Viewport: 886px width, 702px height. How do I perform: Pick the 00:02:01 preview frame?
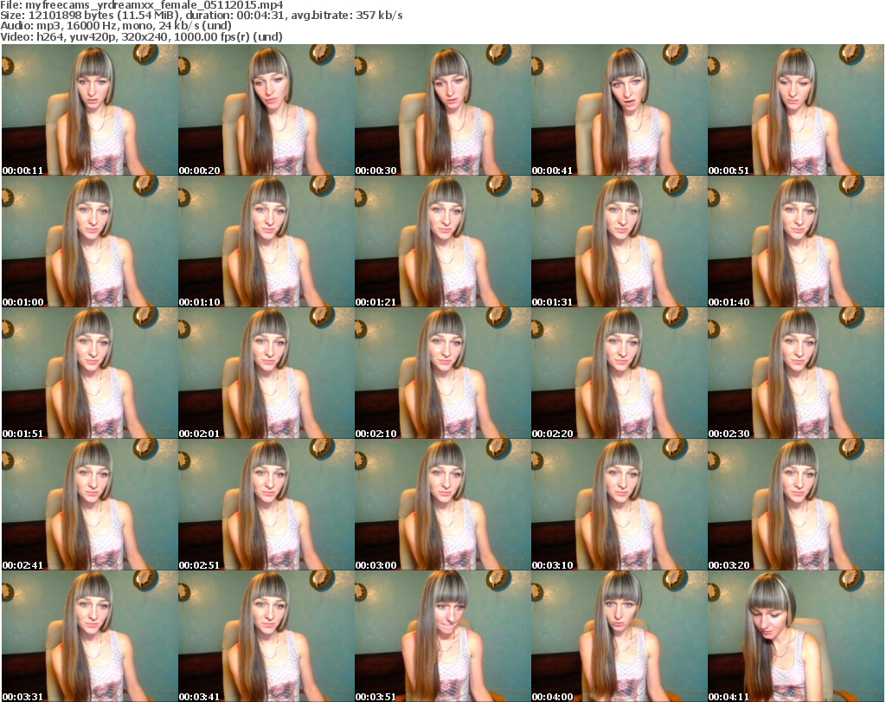(266, 374)
